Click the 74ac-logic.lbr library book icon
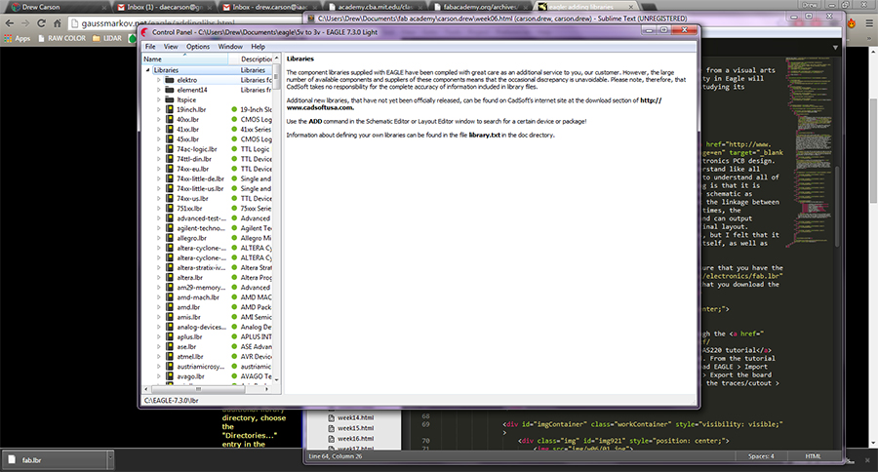 [x=170, y=149]
